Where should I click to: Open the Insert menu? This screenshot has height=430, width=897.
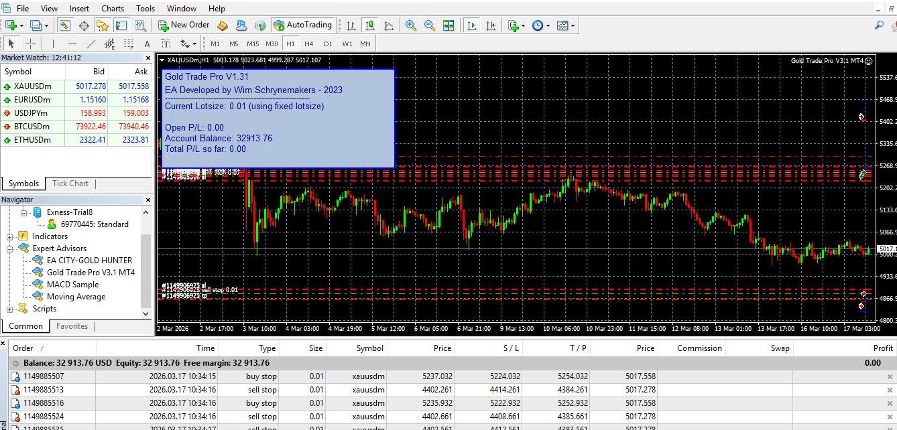[x=79, y=8]
